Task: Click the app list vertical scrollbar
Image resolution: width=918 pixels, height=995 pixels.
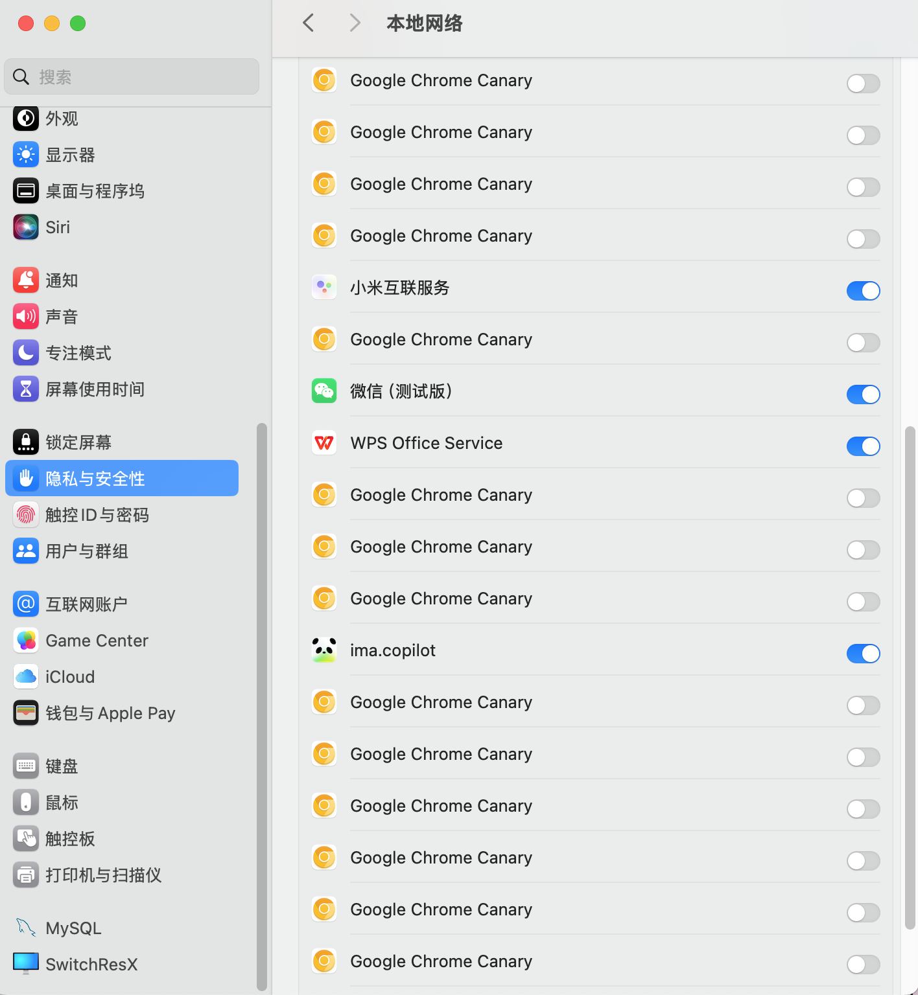Action: [910, 678]
